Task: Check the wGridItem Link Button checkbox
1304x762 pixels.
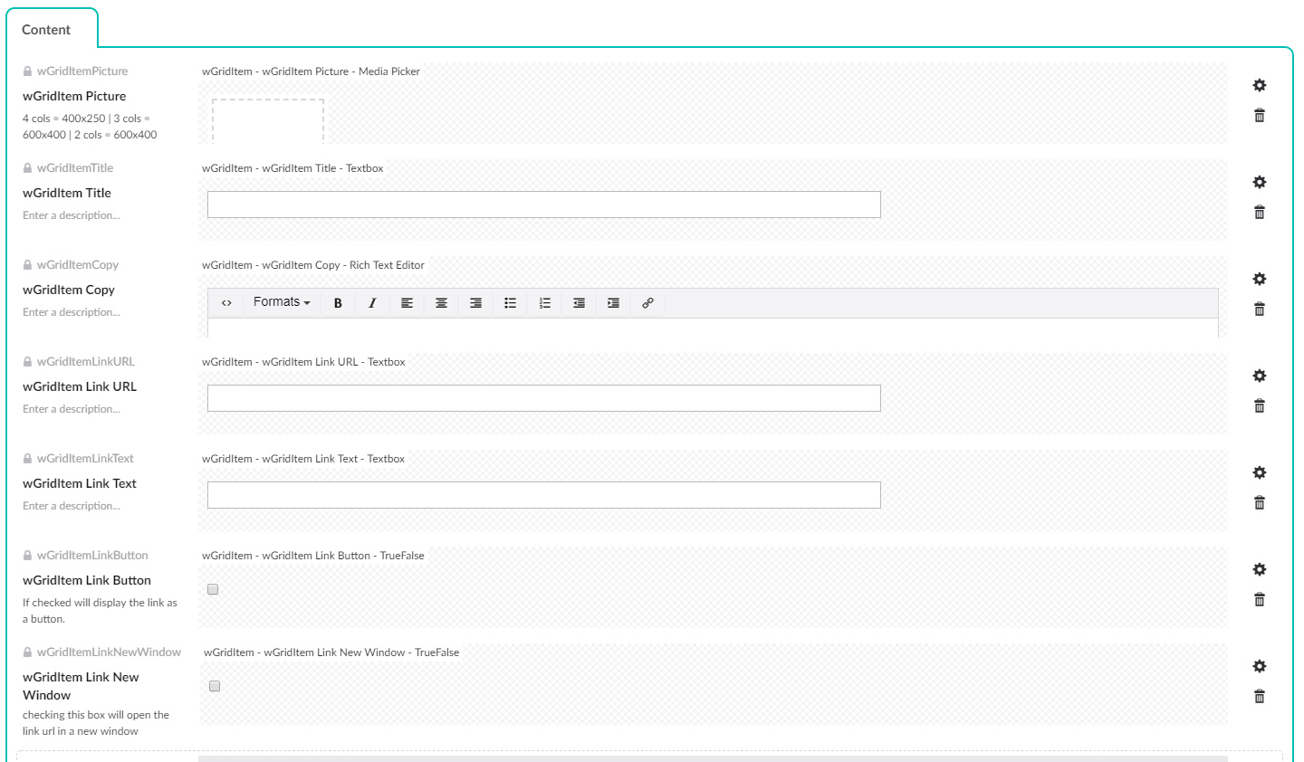Action: click(x=213, y=589)
